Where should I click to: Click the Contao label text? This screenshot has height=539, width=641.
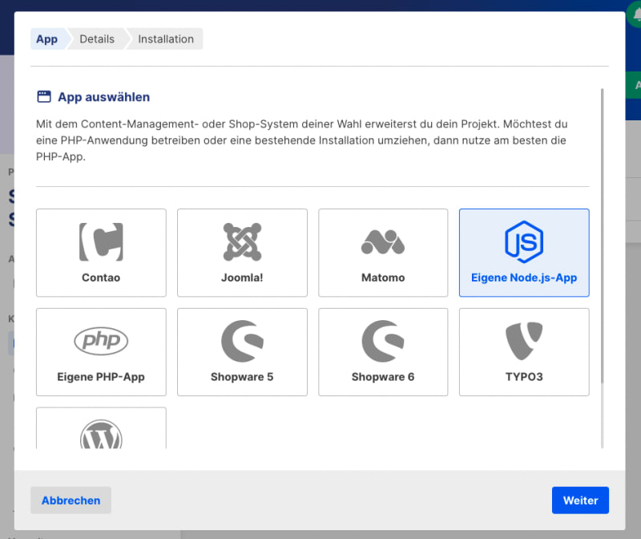click(x=101, y=278)
